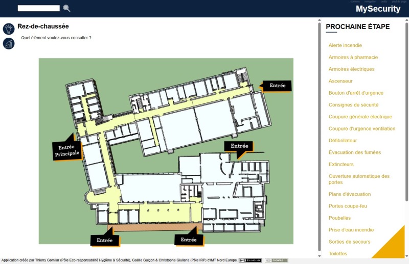Image resolution: width=409 pixels, height=264 pixels.
Task: Open the Alerte incendie link
Action: pyautogui.click(x=345, y=45)
